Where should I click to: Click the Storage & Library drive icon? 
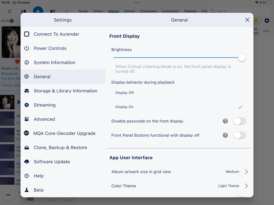(26, 91)
